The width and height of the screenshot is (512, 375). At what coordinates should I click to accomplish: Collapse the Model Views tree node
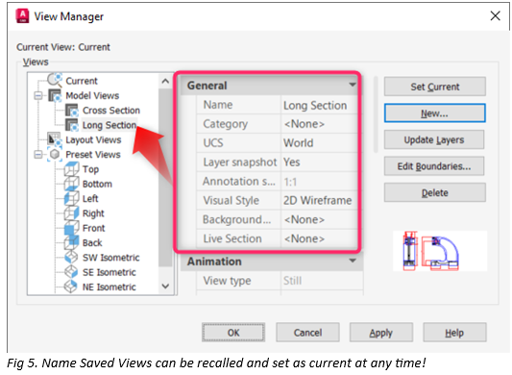pyautogui.click(x=38, y=95)
